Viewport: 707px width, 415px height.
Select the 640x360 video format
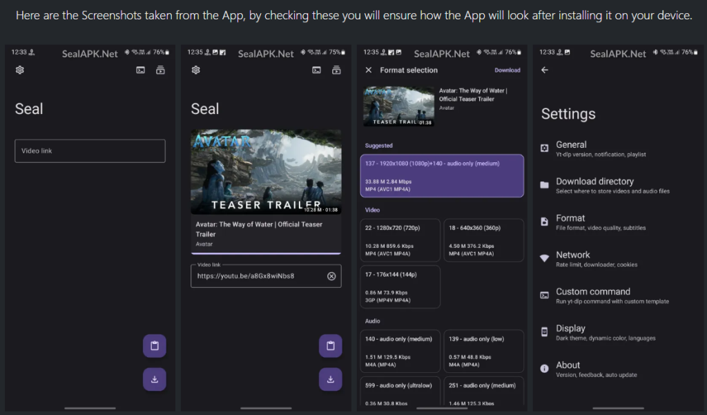483,240
